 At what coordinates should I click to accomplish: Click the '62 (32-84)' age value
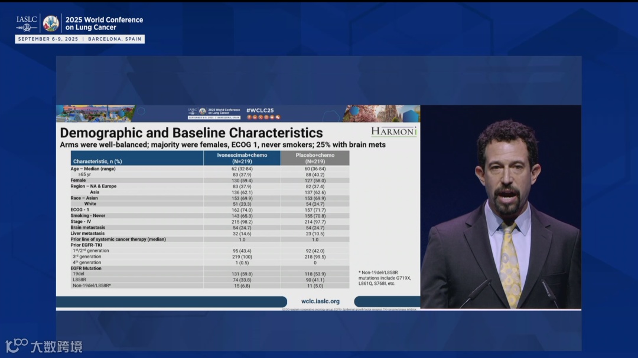point(242,169)
